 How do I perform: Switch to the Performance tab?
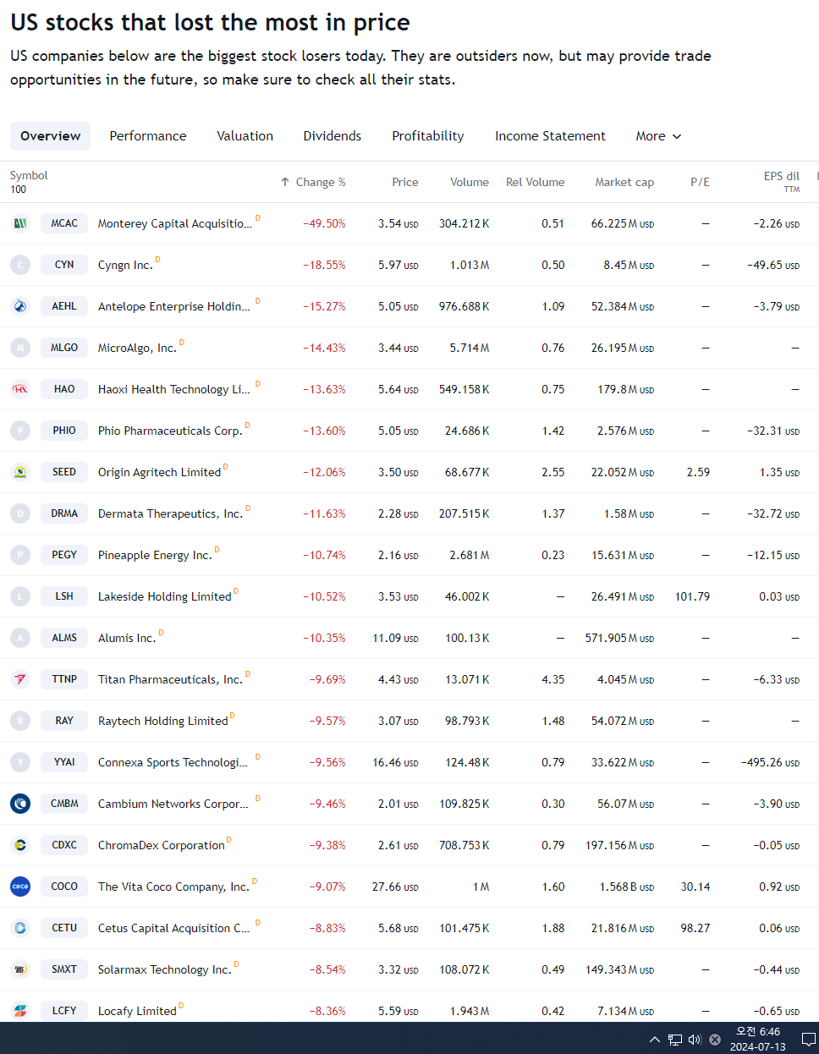(x=148, y=136)
